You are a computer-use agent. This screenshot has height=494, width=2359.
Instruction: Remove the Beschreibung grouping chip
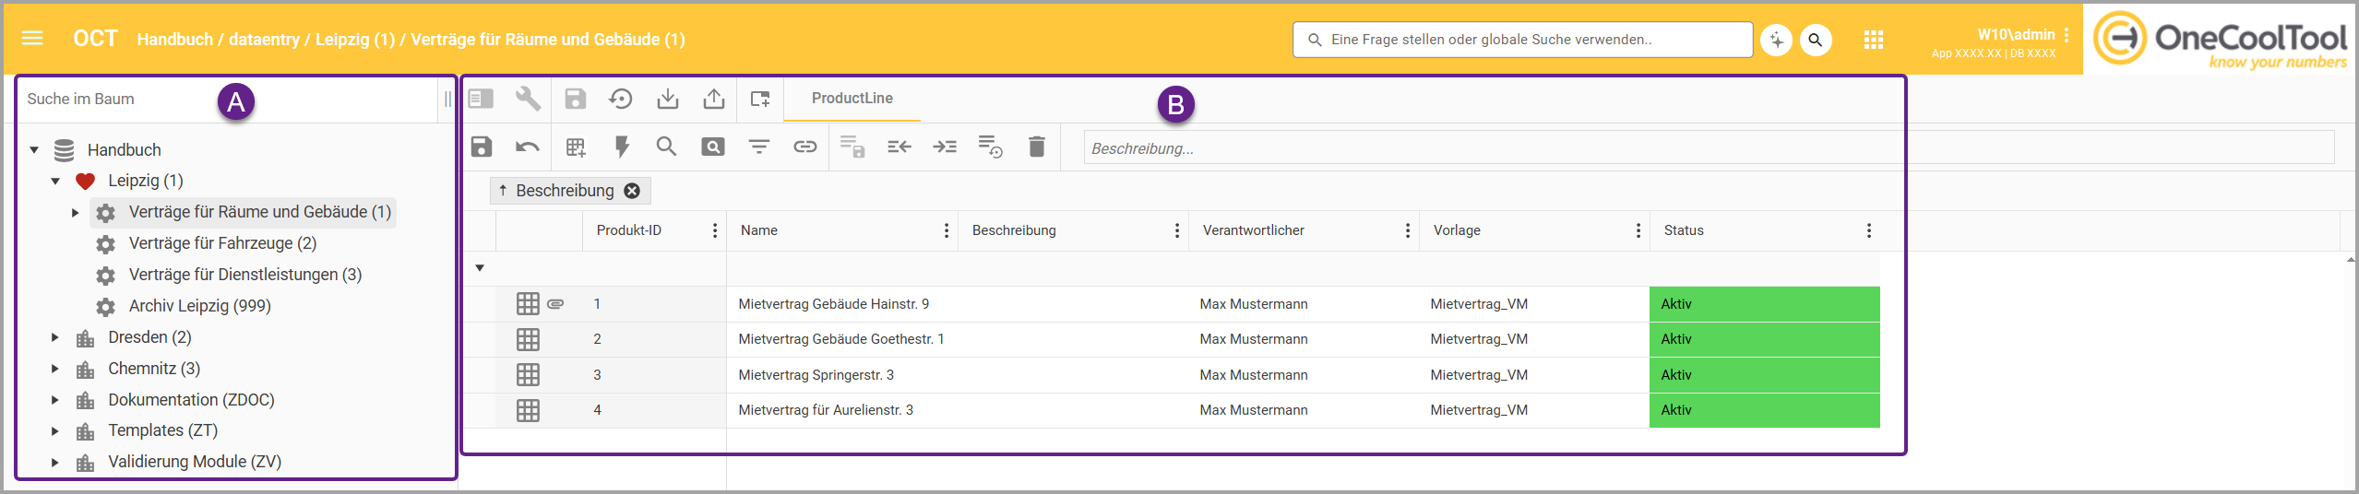point(632,191)
